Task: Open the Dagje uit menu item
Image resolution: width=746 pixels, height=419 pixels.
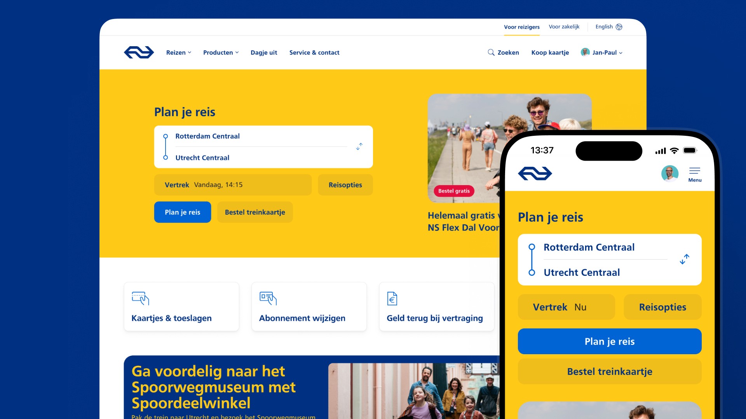Action: point(264,52)
